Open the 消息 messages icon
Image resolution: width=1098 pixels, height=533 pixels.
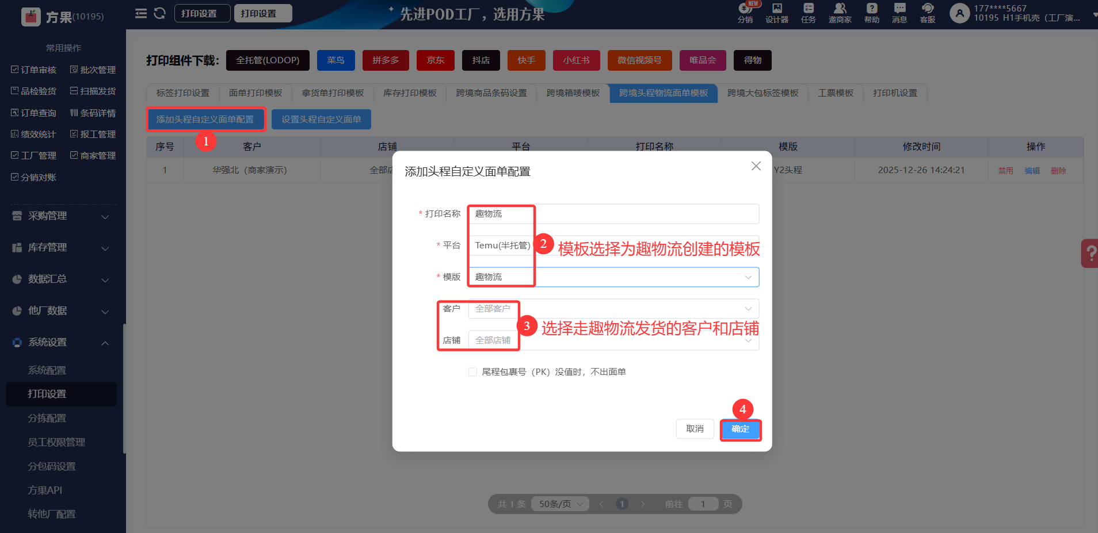point(899,13)
